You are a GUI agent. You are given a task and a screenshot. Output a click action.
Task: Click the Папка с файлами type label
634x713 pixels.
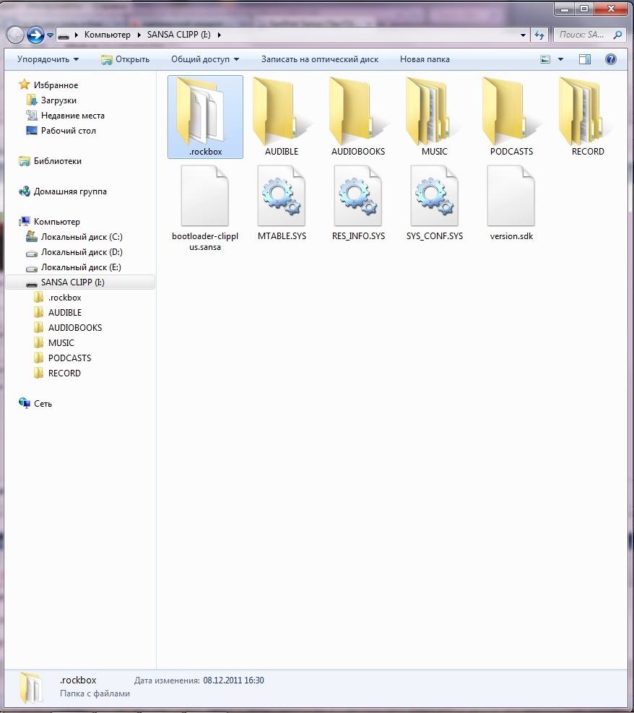tap(95, 694)
